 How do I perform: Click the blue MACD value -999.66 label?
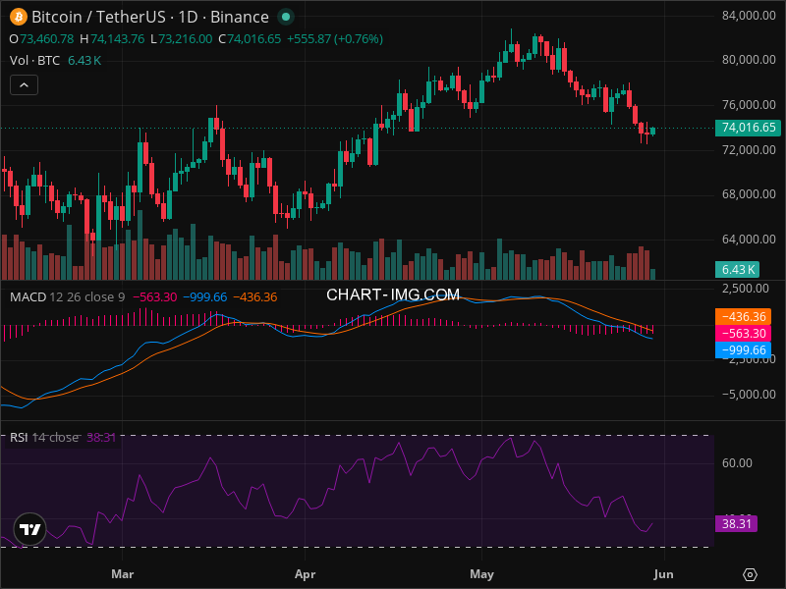coord(744,349)
